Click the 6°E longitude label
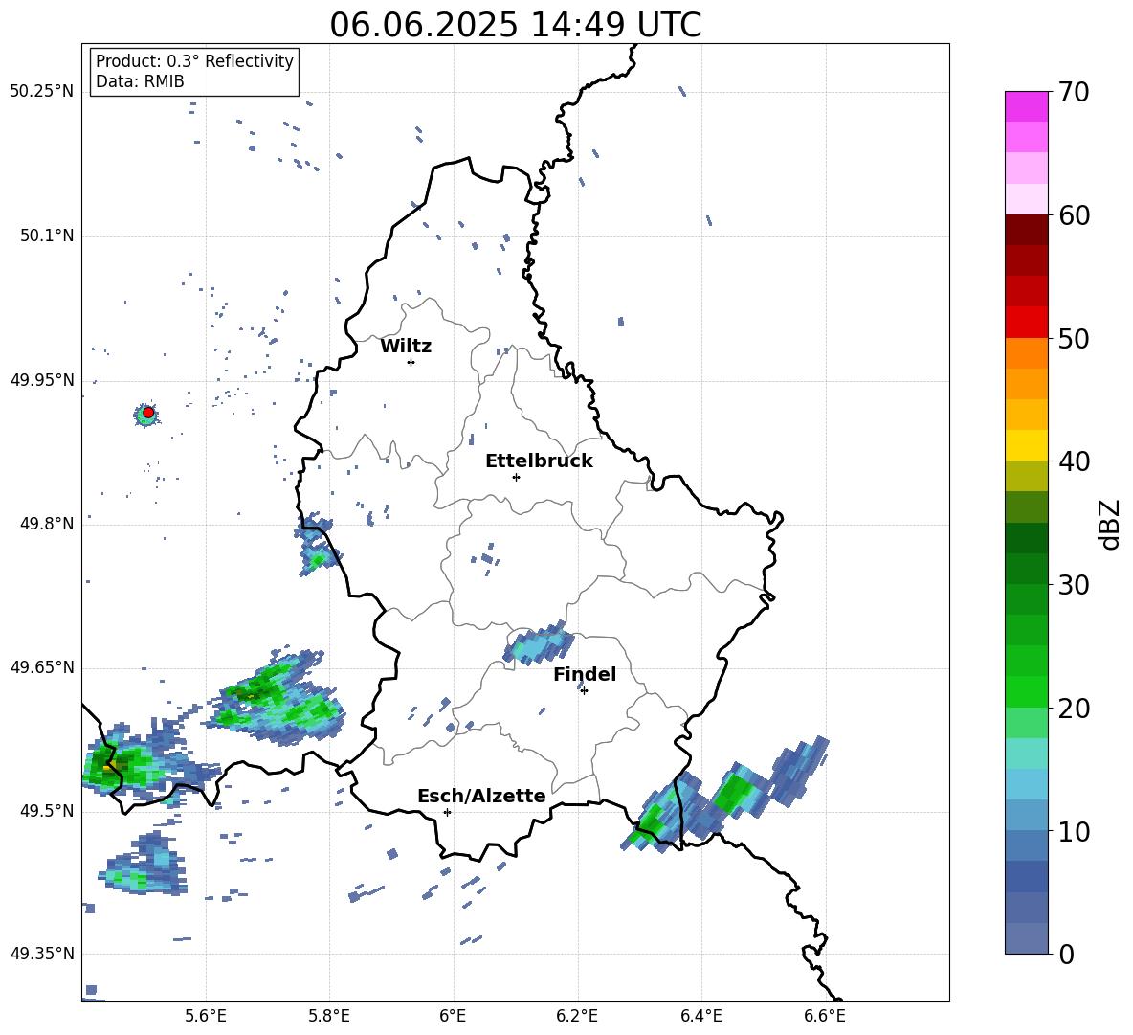 coord(453,1017)
